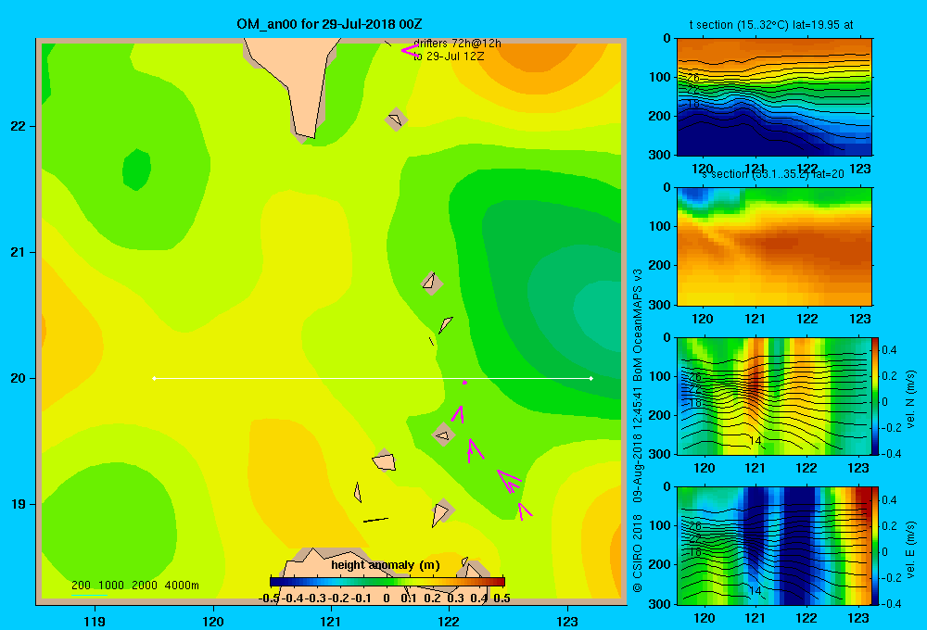927x630 pixels.
Task: Click the '200' depth contour legend entry
Action: (81, 586)
